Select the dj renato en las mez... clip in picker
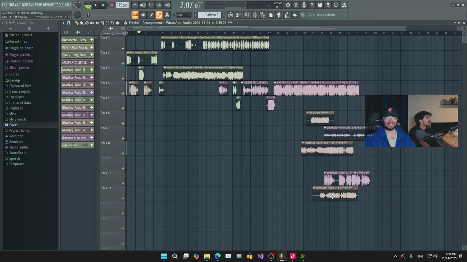467x262 pixels. pos(78,138)
